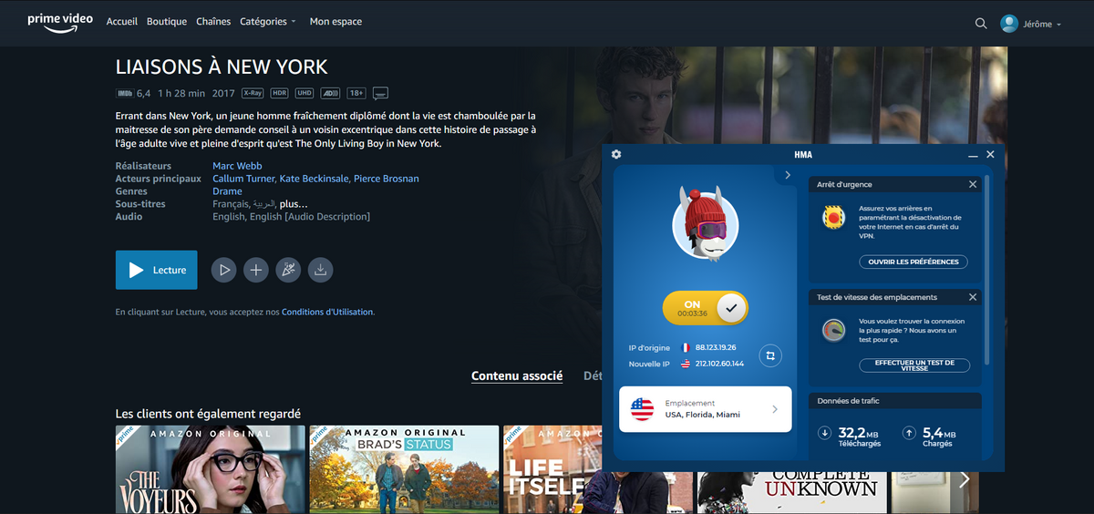Click the UHD badge
Screen dimensions: 1094x514
304,93
